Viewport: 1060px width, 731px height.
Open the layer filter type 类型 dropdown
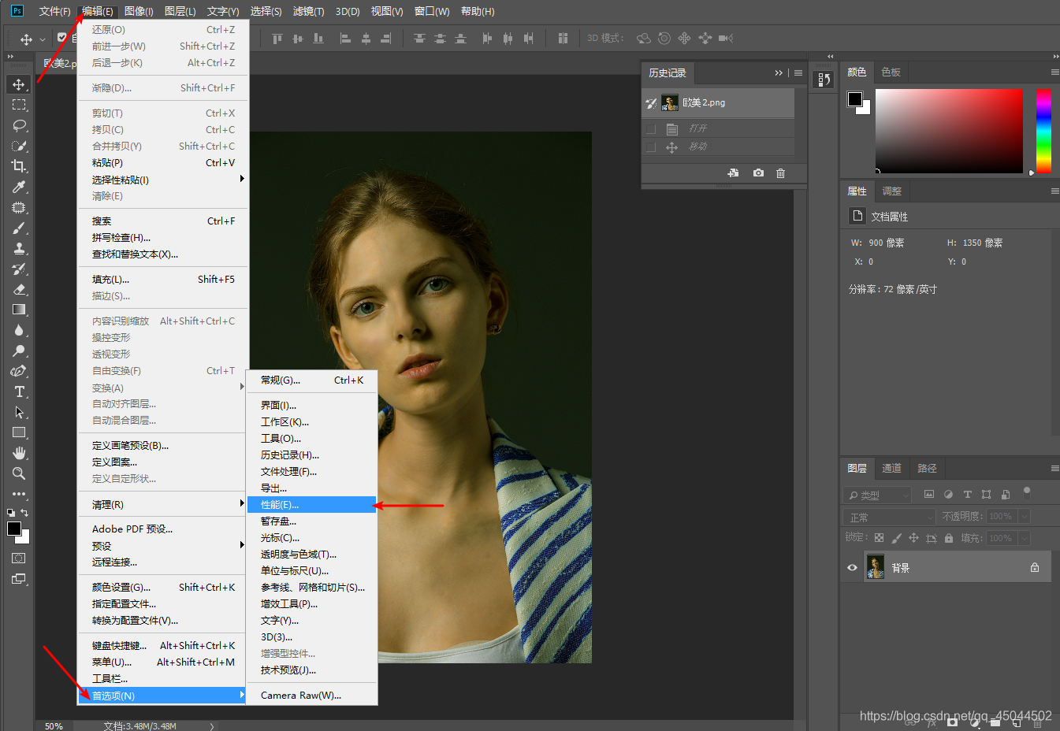click(x=877, y=495)
